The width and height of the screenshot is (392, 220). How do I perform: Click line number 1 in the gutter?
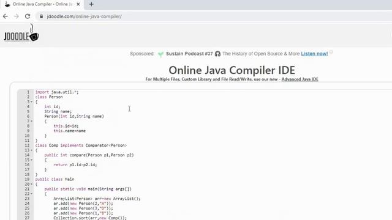28,92
